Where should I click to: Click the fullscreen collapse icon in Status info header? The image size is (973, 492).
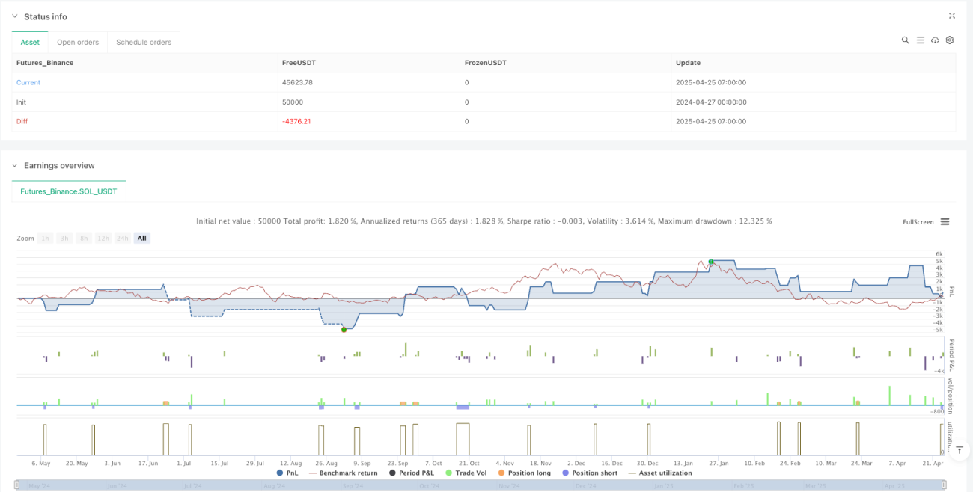click(952, 16)
